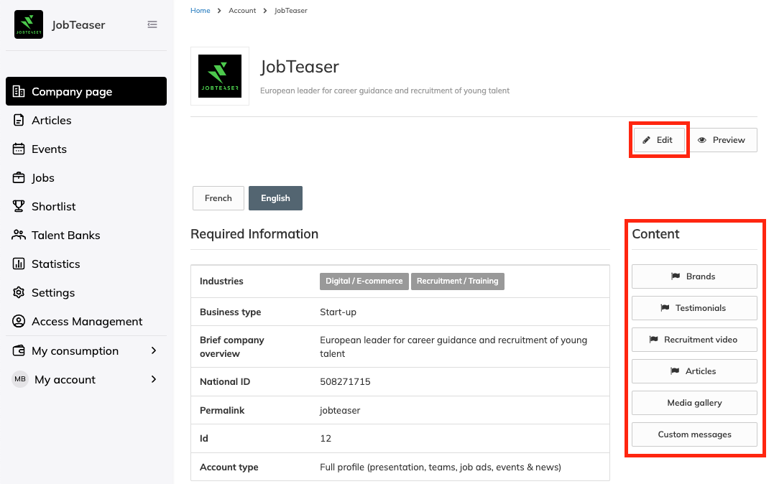Click the Events calendar icon
Viewport: 774px width, 484px height.
click(19, 149)
